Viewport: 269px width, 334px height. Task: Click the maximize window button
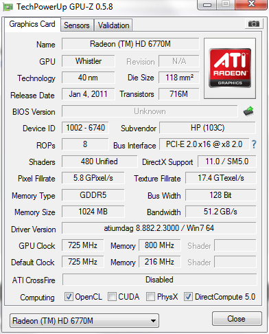point(226,4)
